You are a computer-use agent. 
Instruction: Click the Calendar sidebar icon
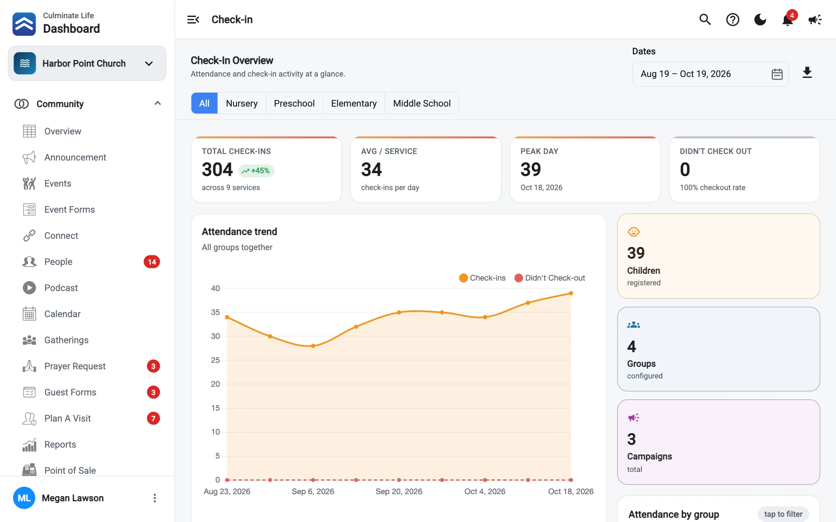click(x=29, y=314)
